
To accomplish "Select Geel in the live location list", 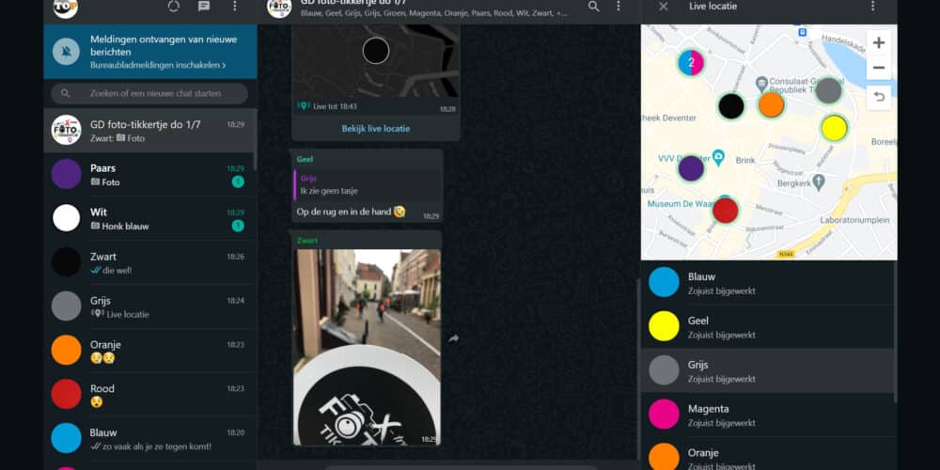I will 767,326.
